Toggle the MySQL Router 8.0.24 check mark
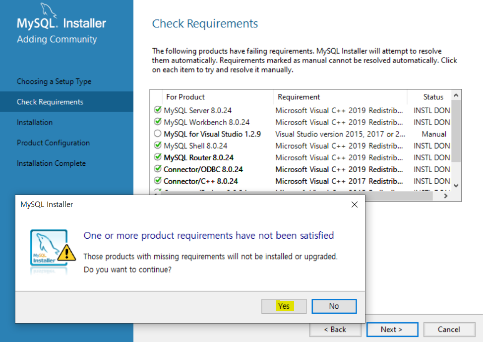483x342 pixels. tap(157, 157)
